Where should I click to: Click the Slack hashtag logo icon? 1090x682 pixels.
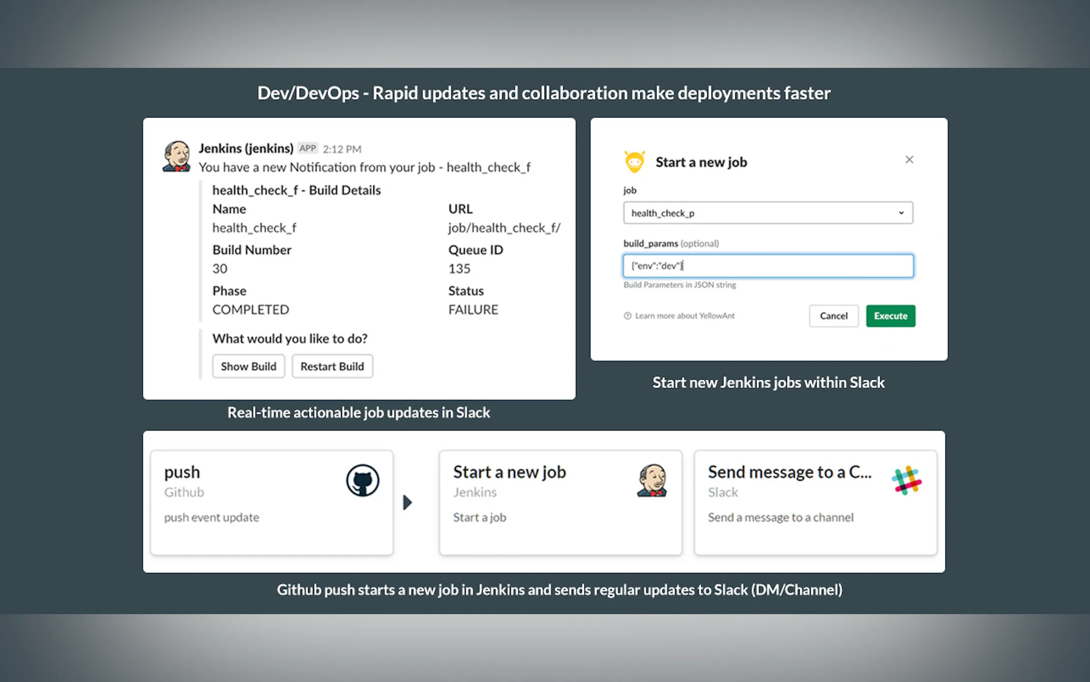click(x=906, y=481)
